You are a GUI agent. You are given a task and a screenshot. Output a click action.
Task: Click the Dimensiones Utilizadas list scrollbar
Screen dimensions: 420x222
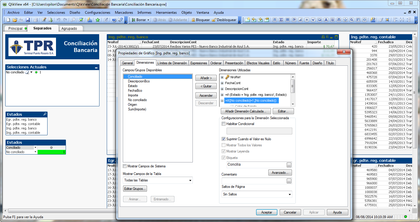point(293,90)
